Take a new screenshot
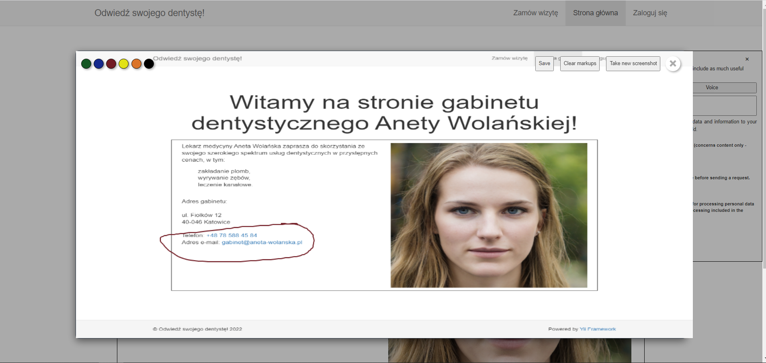The height and width of the screenshot is (363, 766). tap(633, 63)
